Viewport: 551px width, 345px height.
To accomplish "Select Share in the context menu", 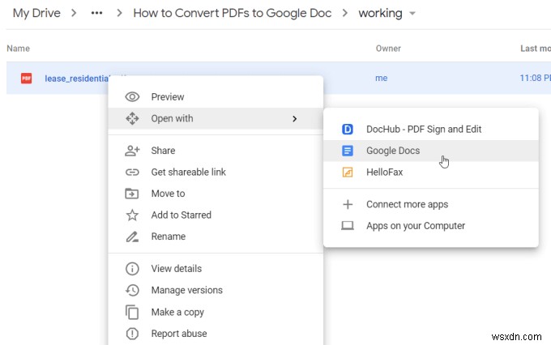I will [x=216, y=151].
